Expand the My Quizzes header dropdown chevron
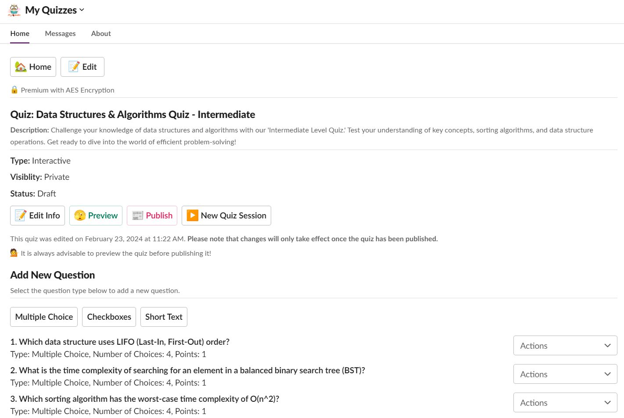Image resolution: width=624 pixels, height=418 pixels. tap(82, 10)
